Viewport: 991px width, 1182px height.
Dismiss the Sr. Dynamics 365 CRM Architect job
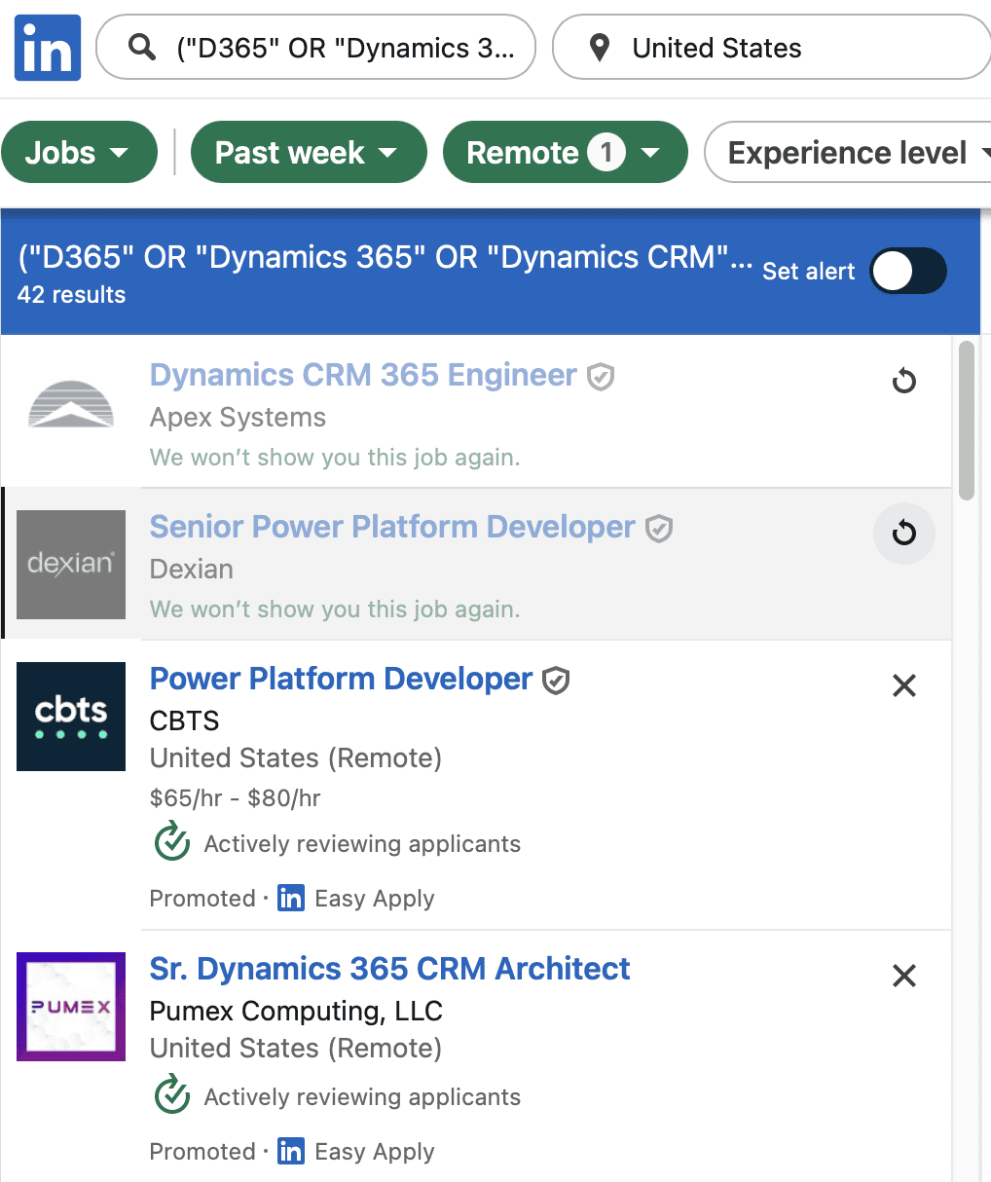click(x=903, y=976)
